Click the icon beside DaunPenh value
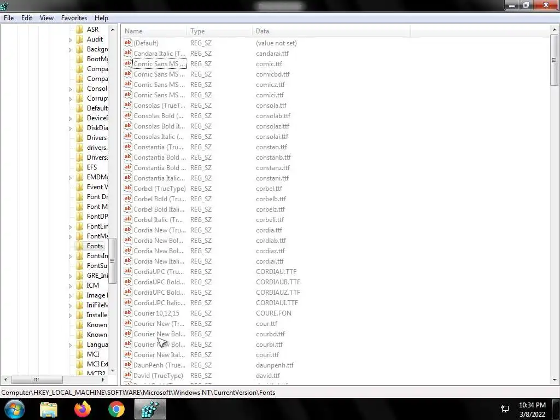The image size is (560, 420). pos(128,365)
